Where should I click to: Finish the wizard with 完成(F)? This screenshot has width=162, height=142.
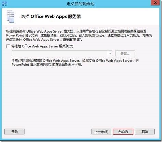(x=123, y=132)
